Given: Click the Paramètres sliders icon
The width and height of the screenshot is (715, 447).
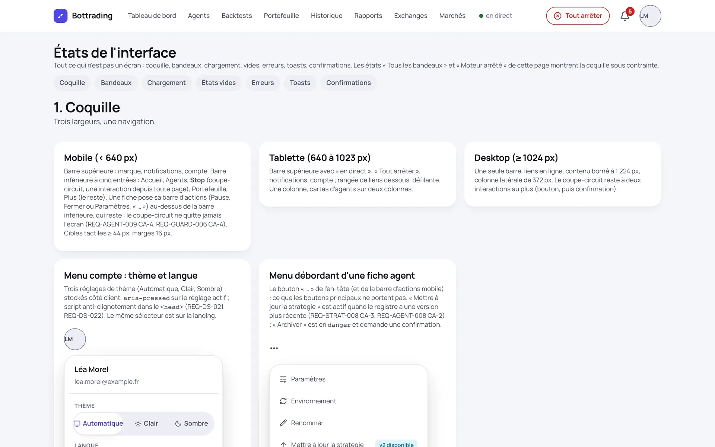Looking at the screenshot, I should click(x=283, y=379).
